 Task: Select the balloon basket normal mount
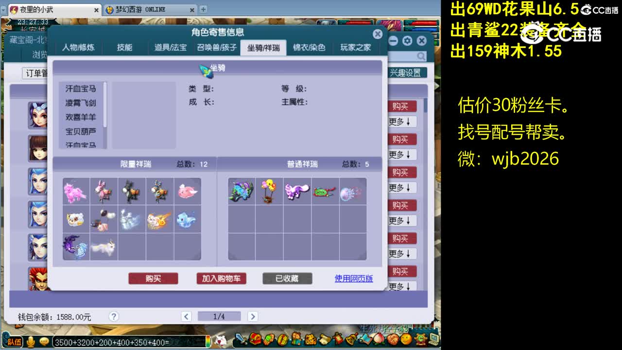269,191
